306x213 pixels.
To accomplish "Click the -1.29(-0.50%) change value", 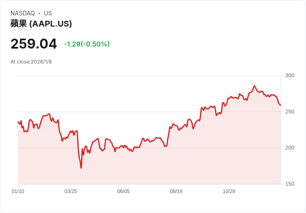I will pyautogui.click(x=87, y=44).
